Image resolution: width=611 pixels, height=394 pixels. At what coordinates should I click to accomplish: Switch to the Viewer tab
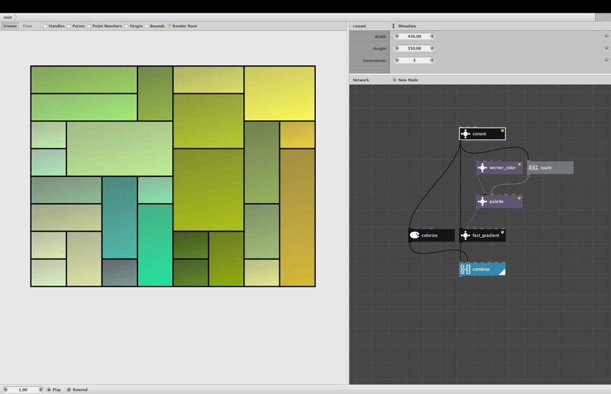pos(10,26)
